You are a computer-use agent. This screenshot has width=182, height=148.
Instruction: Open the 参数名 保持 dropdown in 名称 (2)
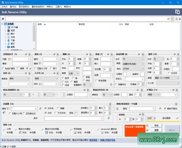[x=19, y=78]
